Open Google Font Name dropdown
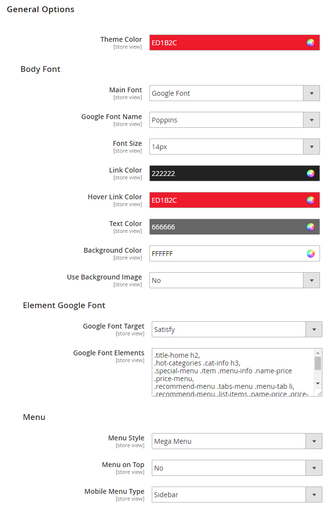 311,120
